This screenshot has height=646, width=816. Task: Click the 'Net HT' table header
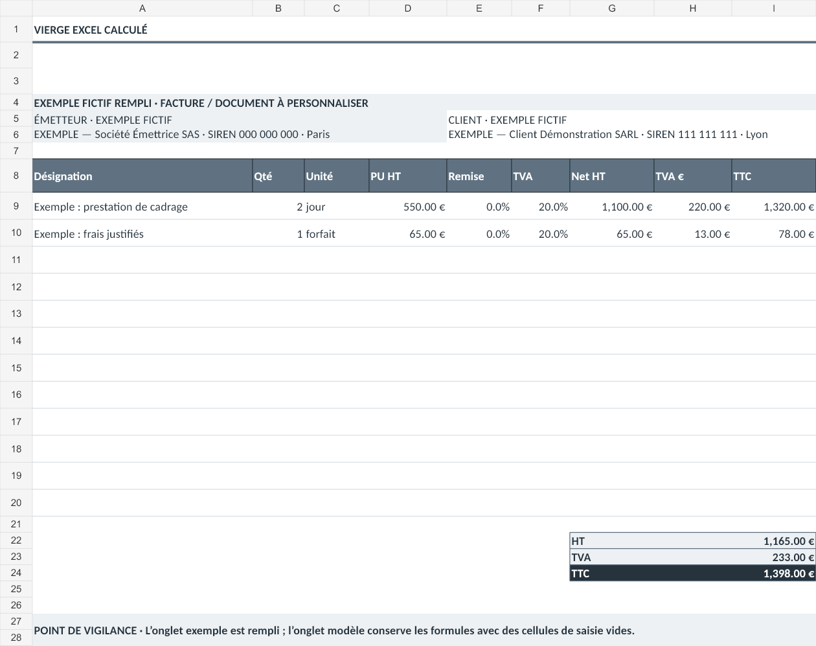tap(612, 176)
